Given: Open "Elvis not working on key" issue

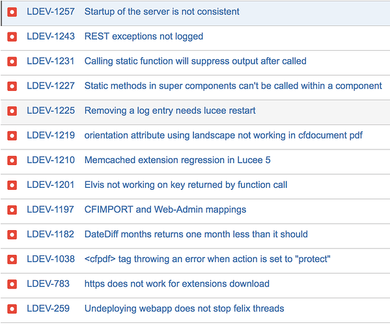Looking at the screenshot, I should click(186, 185).
